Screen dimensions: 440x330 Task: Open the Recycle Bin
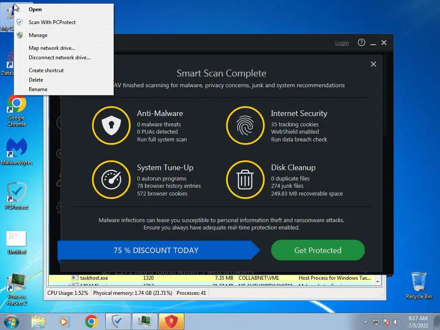pyautogui.click(x=419, y=285)
